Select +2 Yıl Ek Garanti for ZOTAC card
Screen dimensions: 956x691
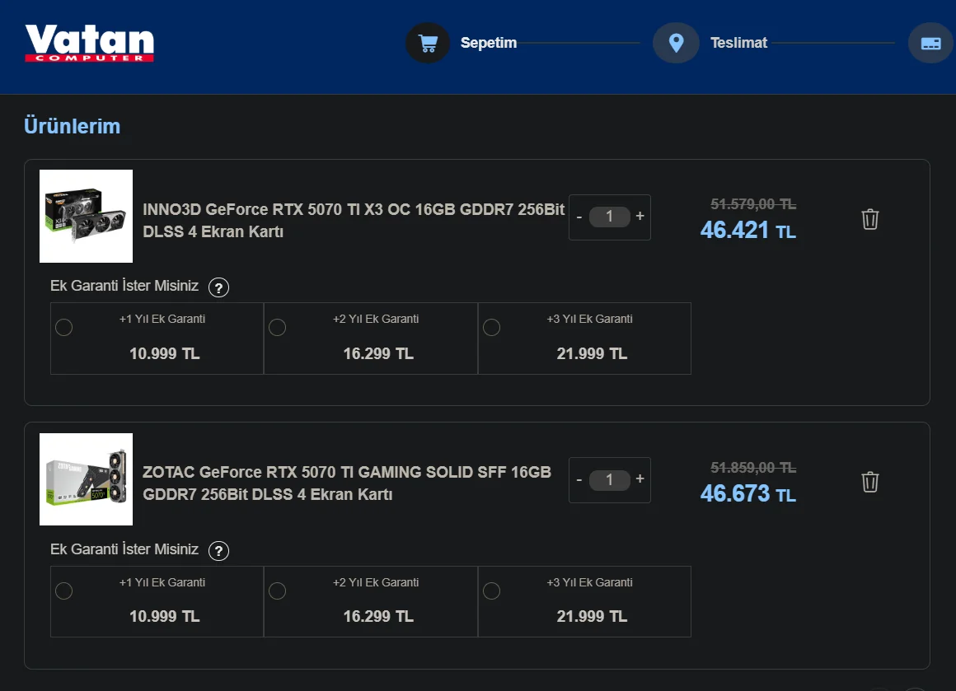pyautogui.click(x=278, y=591)
